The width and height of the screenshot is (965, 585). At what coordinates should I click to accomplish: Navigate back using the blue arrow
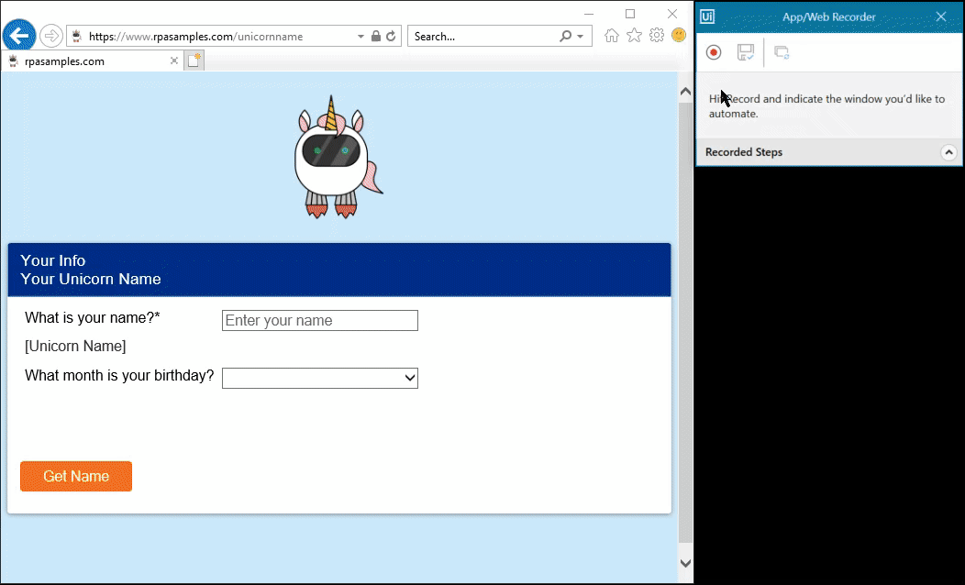[x=18, y=36]
